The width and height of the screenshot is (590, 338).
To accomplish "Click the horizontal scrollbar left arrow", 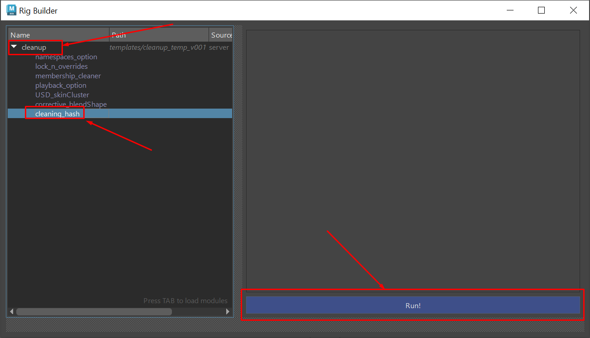I will coord(12,312).
